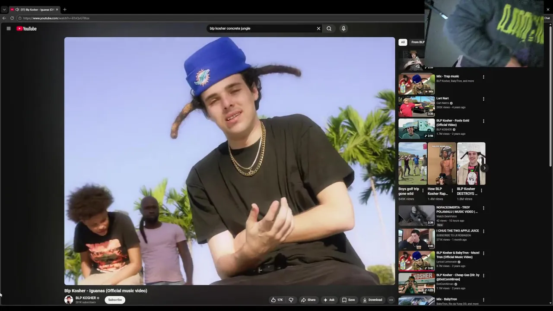Share the Iguanas video
553x311 pixels.
coord(308,300)
